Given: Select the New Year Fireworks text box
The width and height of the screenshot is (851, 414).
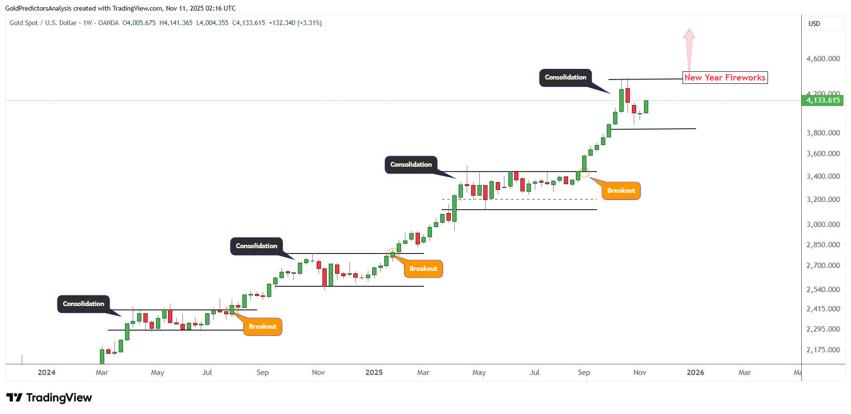Looking at the screenshot, I should click(x=725, y=78).
